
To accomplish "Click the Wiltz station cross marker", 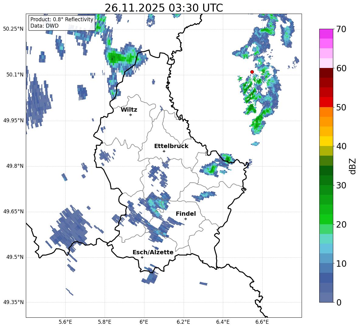I will (131, 115).
